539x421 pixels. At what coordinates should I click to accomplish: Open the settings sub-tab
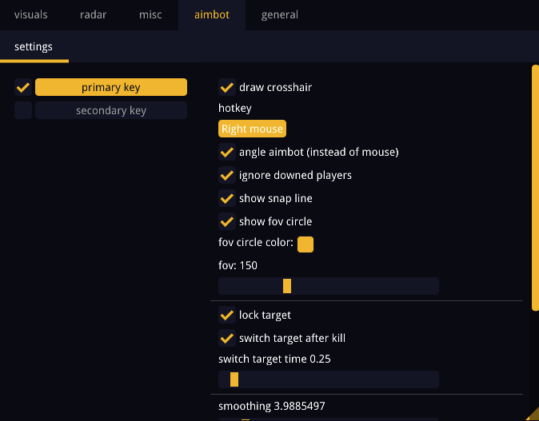[34, 46]
